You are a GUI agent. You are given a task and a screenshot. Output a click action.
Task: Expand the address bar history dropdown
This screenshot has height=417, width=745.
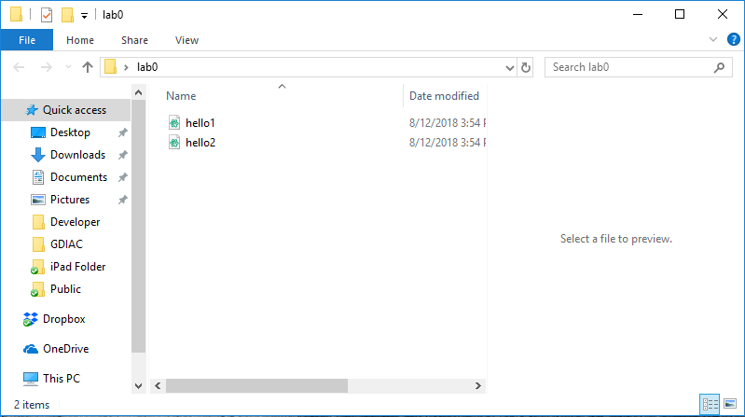[x=509, y=67]
